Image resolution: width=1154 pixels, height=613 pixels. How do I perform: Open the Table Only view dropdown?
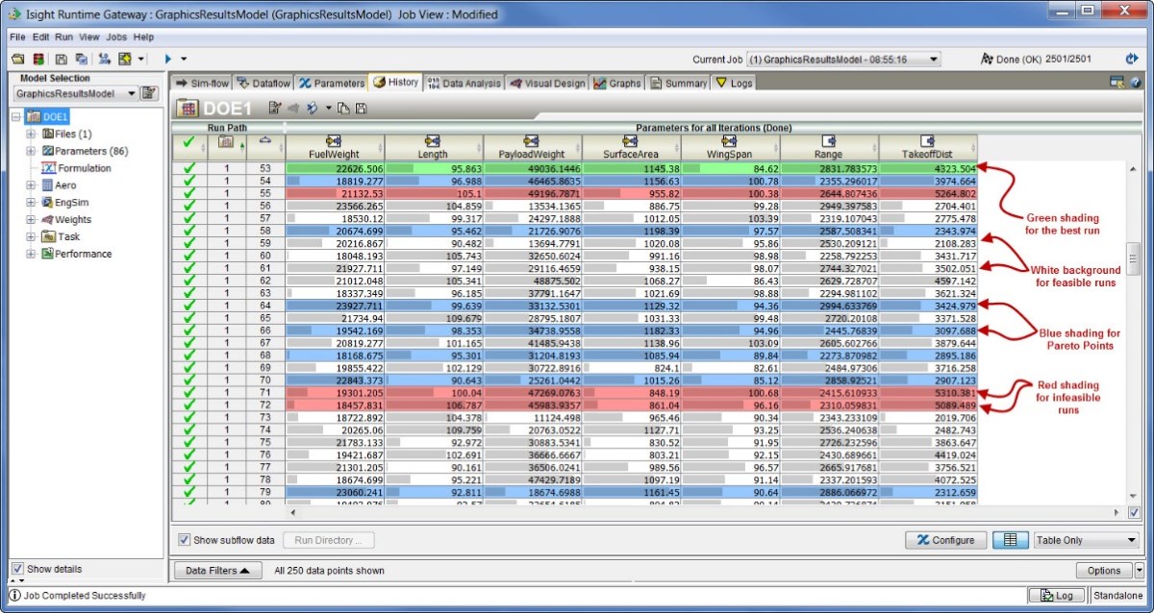click(x=1131, y=540)
